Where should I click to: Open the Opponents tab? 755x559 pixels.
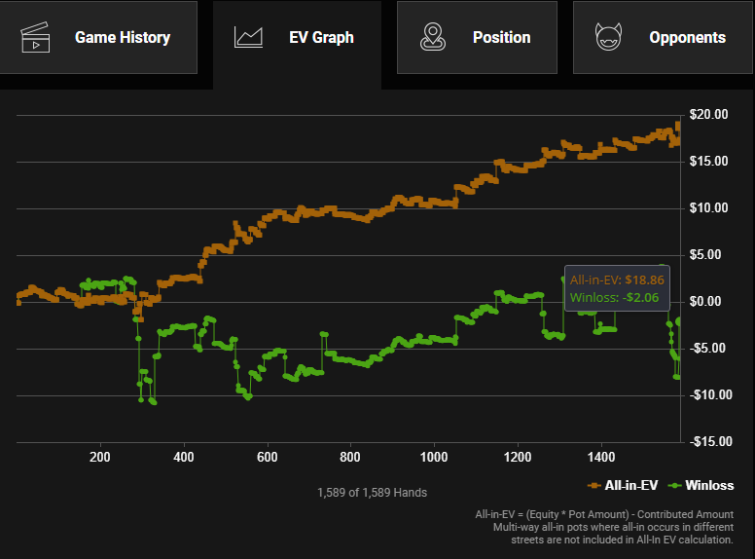pyautogui.click(x=663, y=38)
